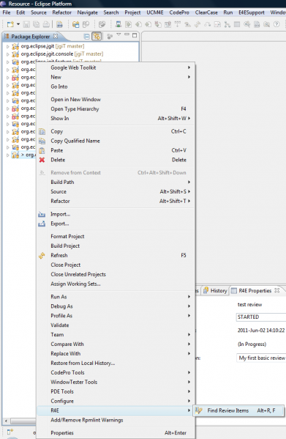Open CodePro Tools submenu
Viewport: 286px width, 439px height.
[116, 373]
